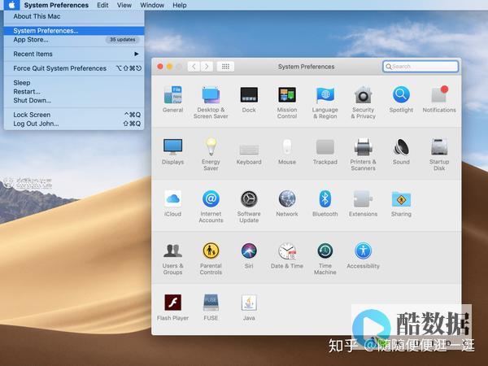The height and width of the screenshot is (366, 488).
Task: Open Internet Accounts preferences
Action: (211, 207)
